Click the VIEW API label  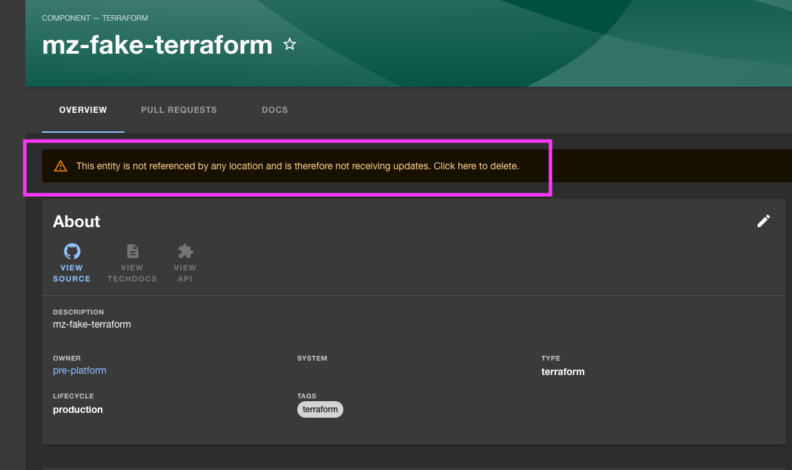tap(184, 273)
